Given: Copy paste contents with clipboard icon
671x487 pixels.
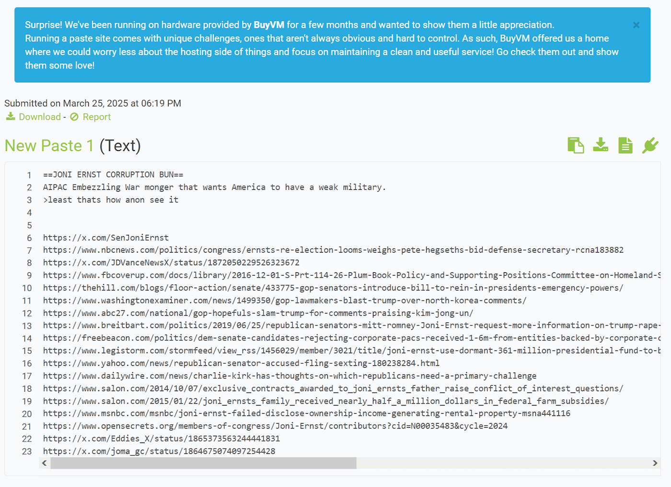Looking at the screenshot, I should tap(576, 145).
